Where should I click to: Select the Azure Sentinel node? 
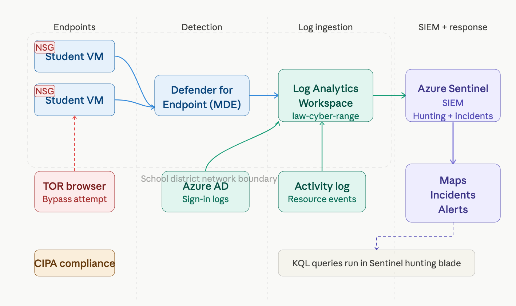pyautogui.click(x=453, y=95)
